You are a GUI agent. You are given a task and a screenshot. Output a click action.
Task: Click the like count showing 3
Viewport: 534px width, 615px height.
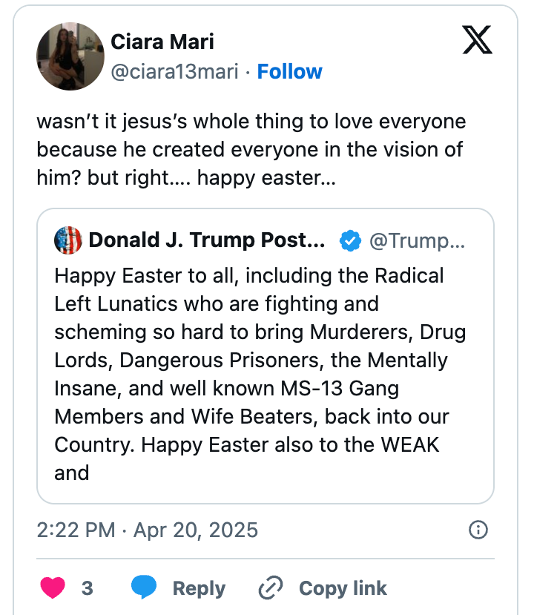point(87,588)
